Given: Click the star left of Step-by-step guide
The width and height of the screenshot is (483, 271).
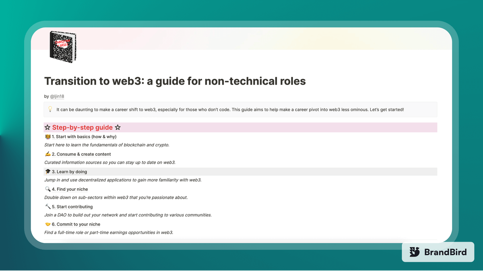Looking at the screenshot, I should tap(47, 128).
